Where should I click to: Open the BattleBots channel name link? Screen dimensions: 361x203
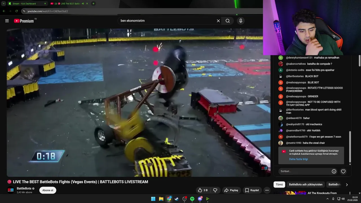24,188
